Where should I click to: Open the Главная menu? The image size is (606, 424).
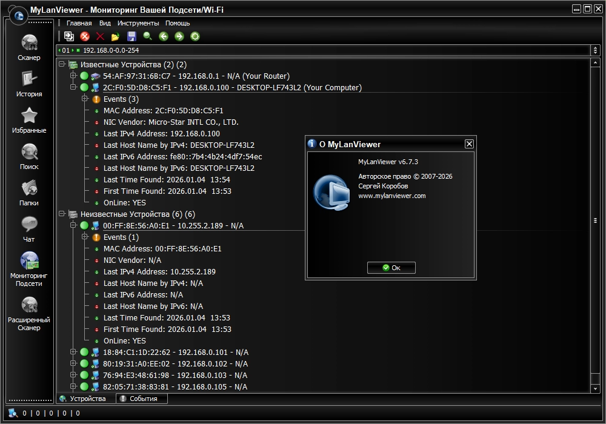pos(79,23)
